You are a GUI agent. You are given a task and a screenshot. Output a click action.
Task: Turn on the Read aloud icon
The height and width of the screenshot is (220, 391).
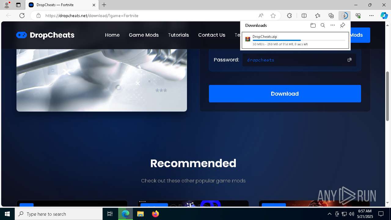point(261,16)
